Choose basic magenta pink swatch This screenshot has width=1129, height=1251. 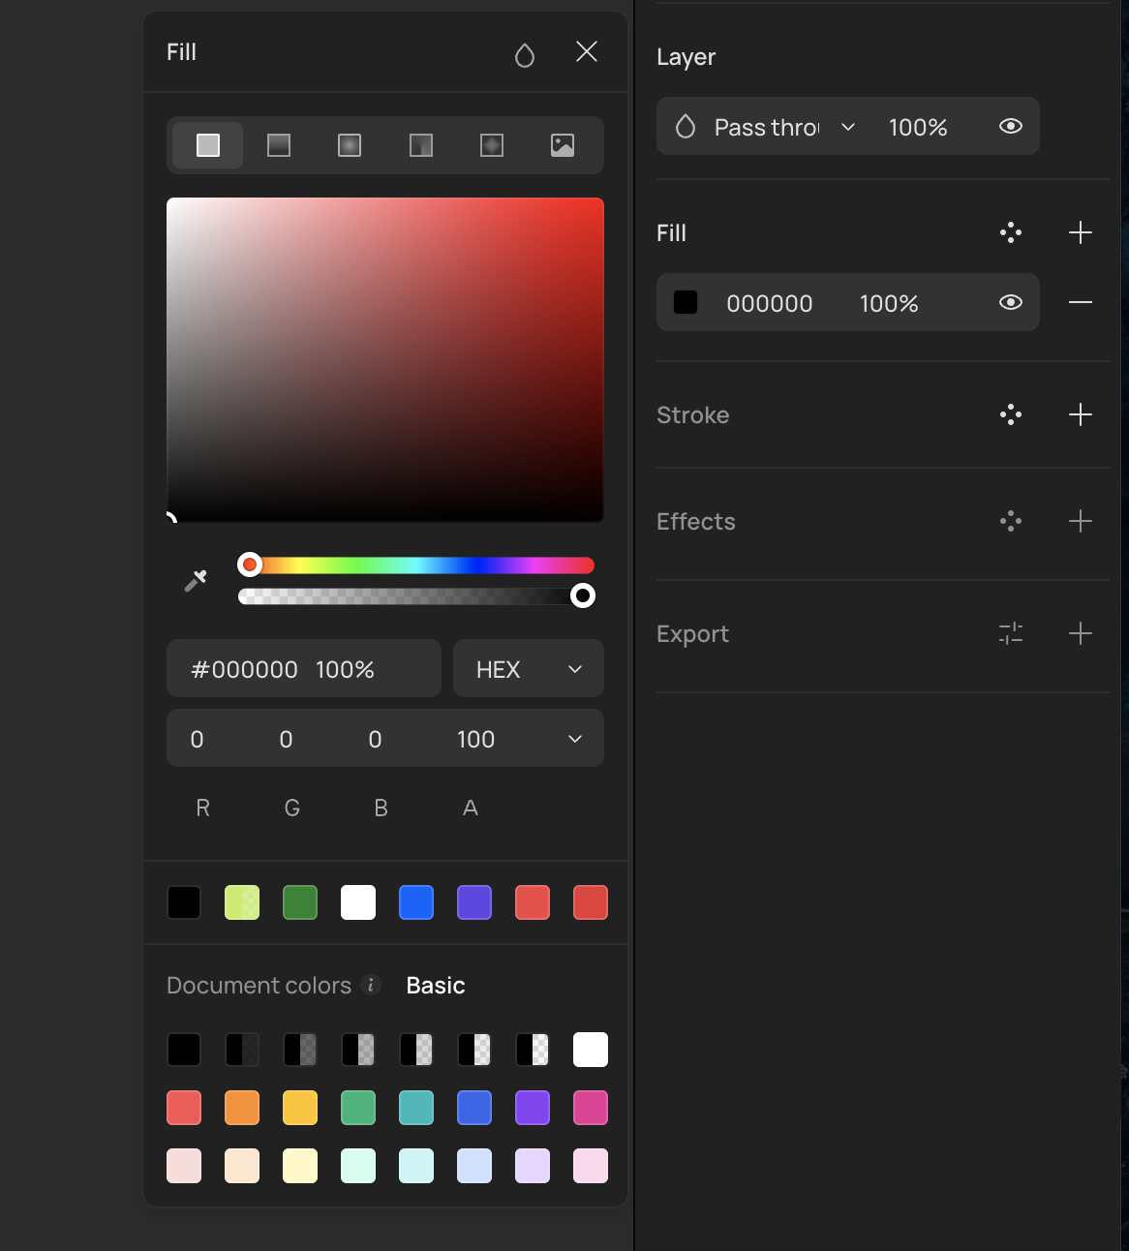591,1108
